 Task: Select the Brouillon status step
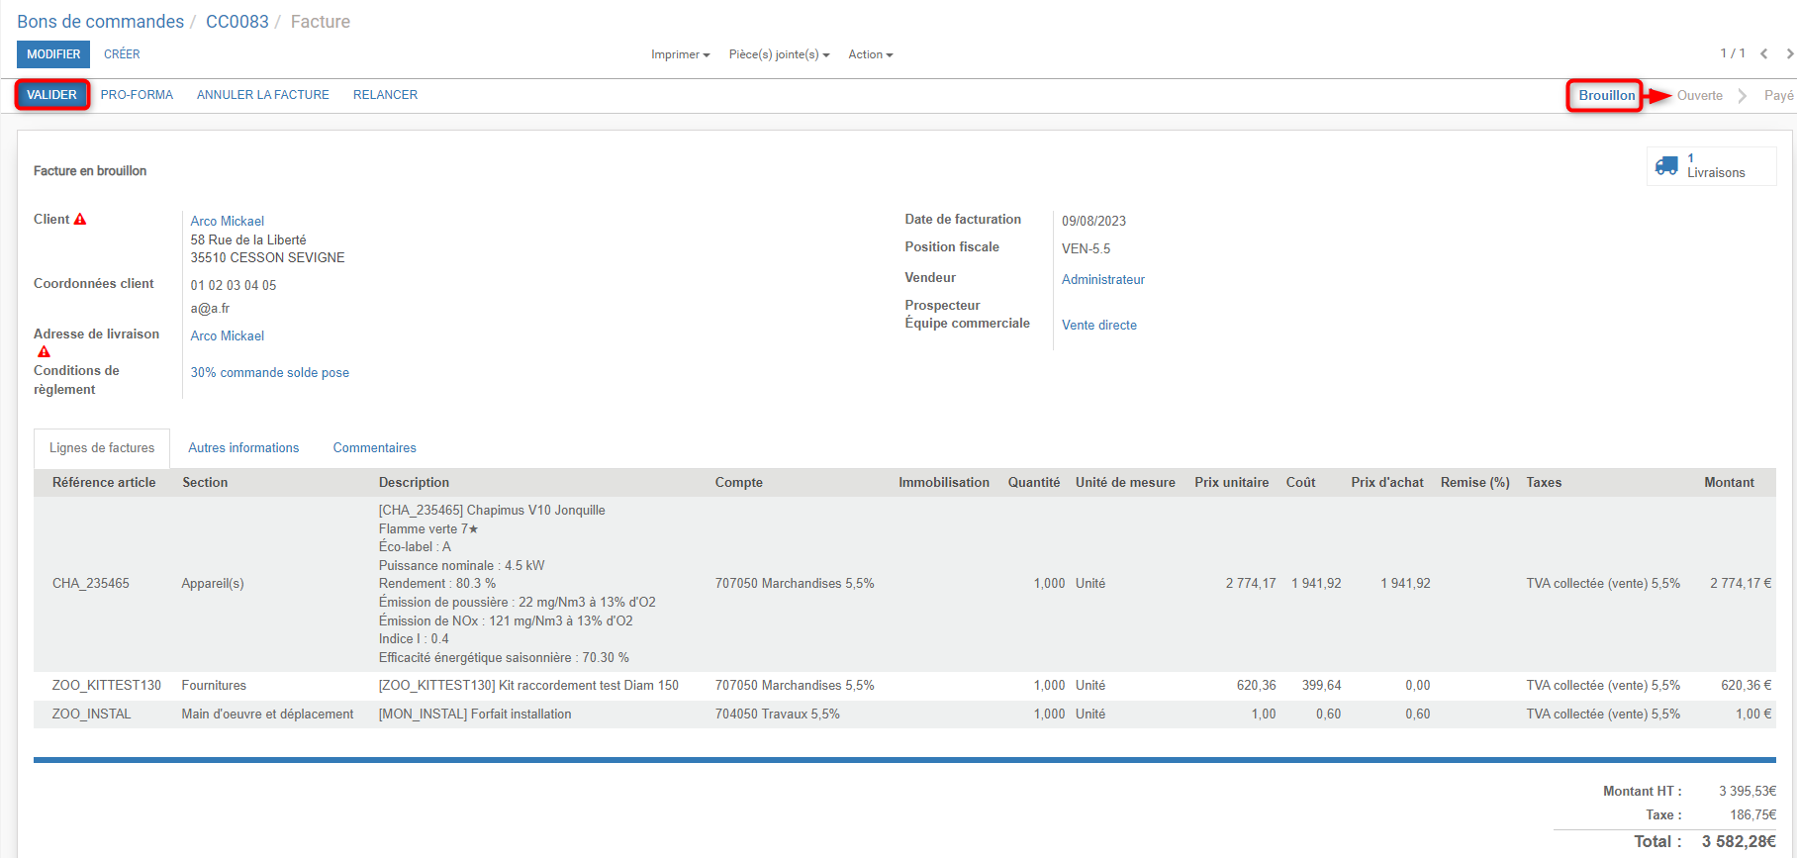click(x=1606, y=96)
